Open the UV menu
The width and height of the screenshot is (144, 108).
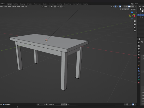26,7
